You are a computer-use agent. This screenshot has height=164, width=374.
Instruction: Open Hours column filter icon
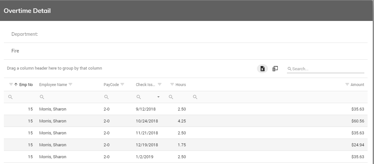tap(172, 84)
